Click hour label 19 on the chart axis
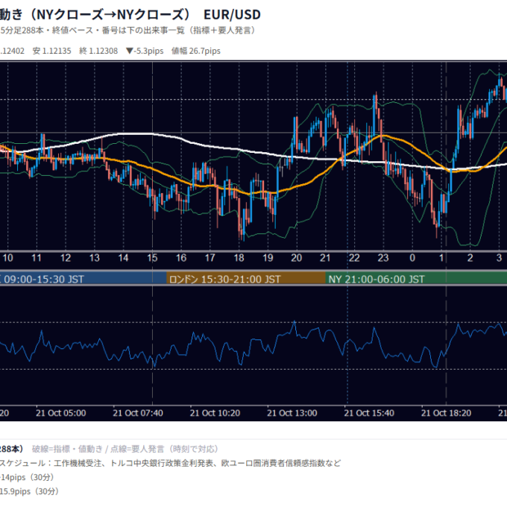 [x=268, y=258]
